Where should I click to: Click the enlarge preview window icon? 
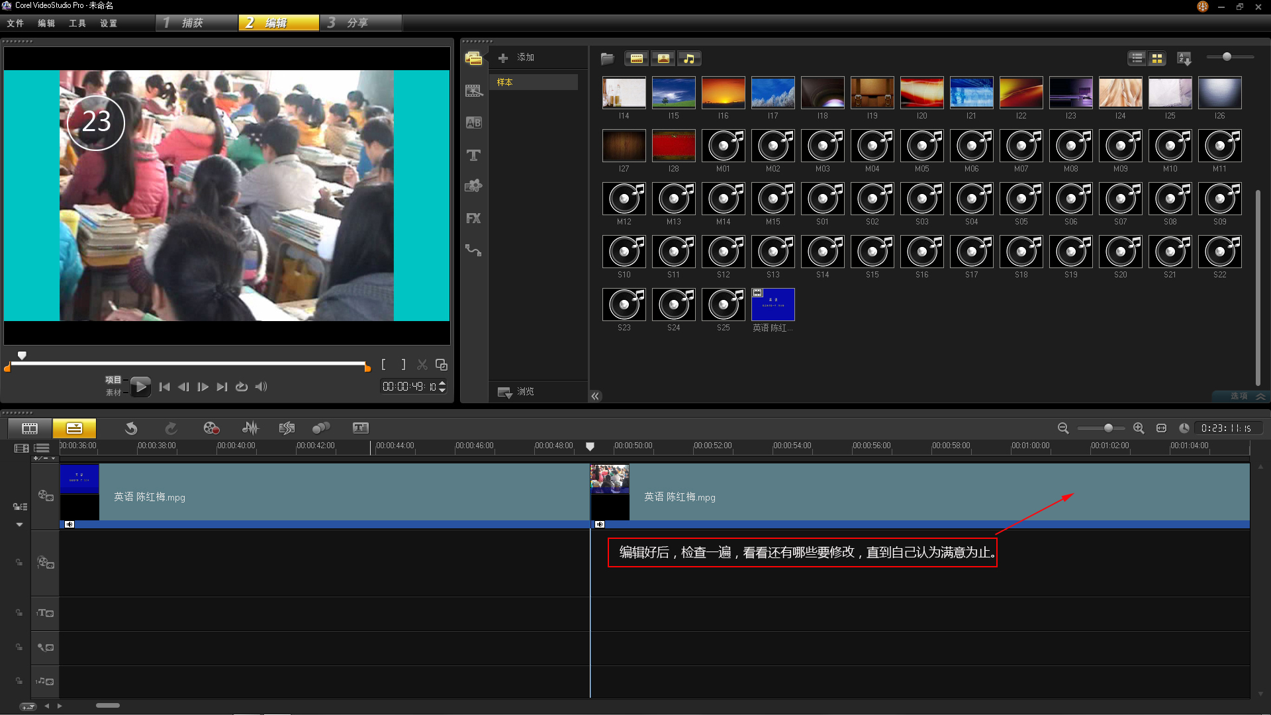pos(442,365)
